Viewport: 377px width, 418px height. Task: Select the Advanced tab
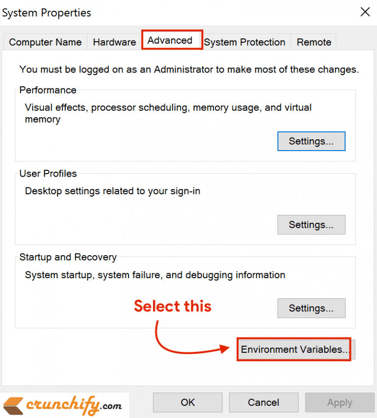171,40
